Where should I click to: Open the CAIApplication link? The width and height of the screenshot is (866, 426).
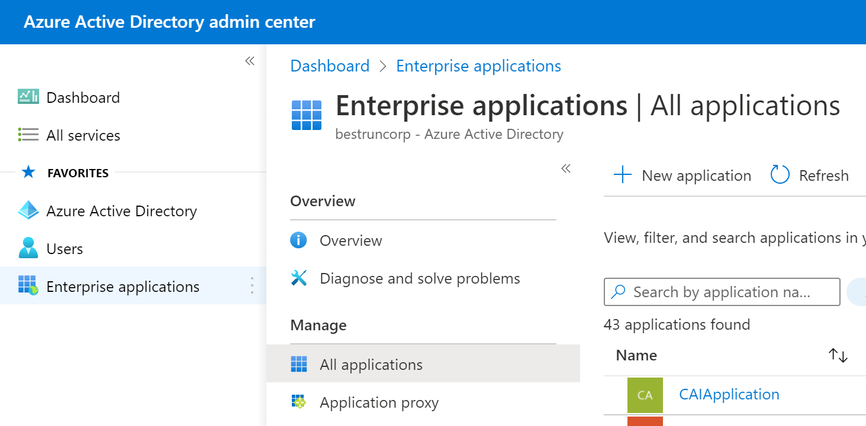(x=729, y=395)
